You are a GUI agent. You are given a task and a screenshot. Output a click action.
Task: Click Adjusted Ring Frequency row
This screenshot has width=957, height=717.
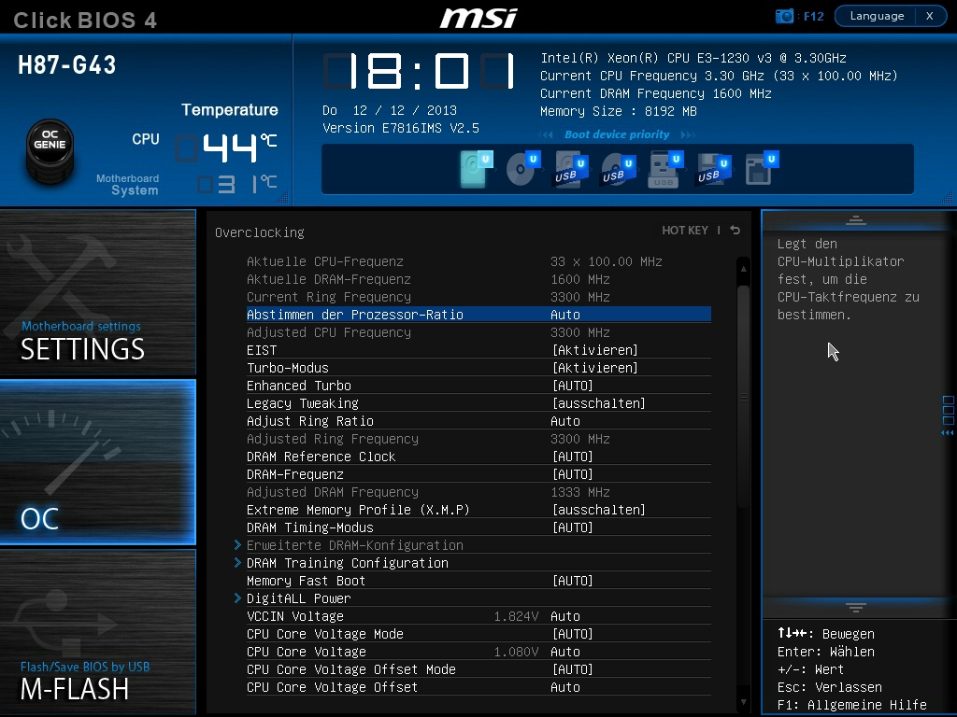(x=478, y=439)
